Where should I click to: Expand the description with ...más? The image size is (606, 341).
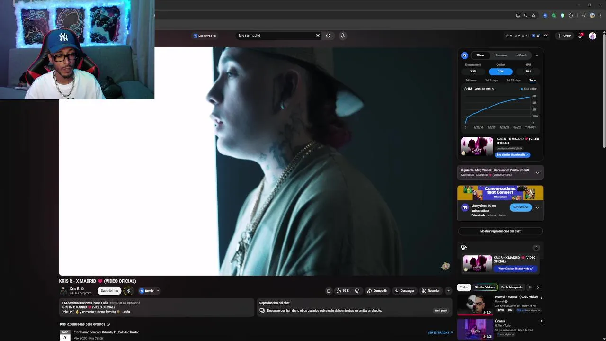pyautogui.click(x=125, y=312)
